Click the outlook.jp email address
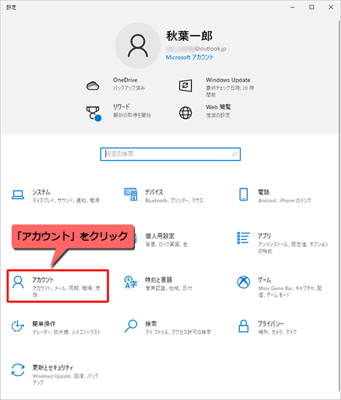The height and width of the screenshot is (400, 341). pyautogui.click(x=196, y=48)
